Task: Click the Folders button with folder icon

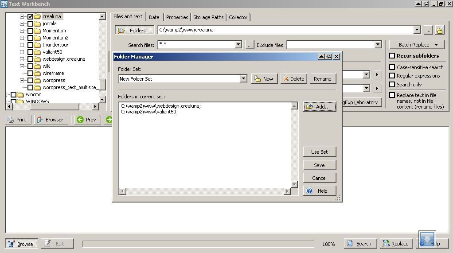Action: (134, 30)
